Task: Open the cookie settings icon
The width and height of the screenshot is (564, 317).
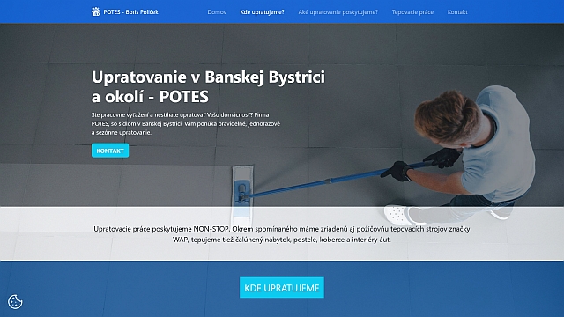Action: point(15,302)
